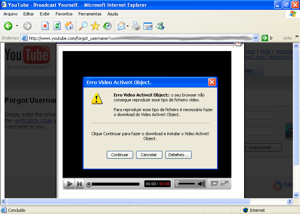Expand the Mail button dropdown arrow
The width and height of the screenshot is (300, 214).
pos(127,26)
